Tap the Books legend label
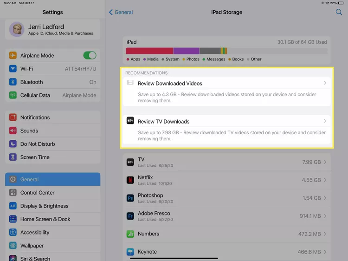Viewport: 348px width, 261px height. tap(238, 59)
